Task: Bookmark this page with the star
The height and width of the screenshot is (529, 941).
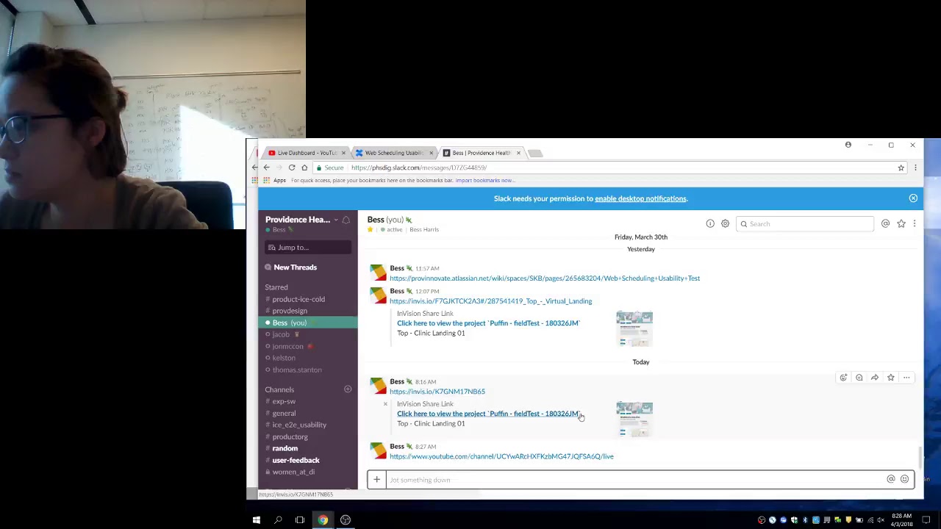Action: point(901,168)
